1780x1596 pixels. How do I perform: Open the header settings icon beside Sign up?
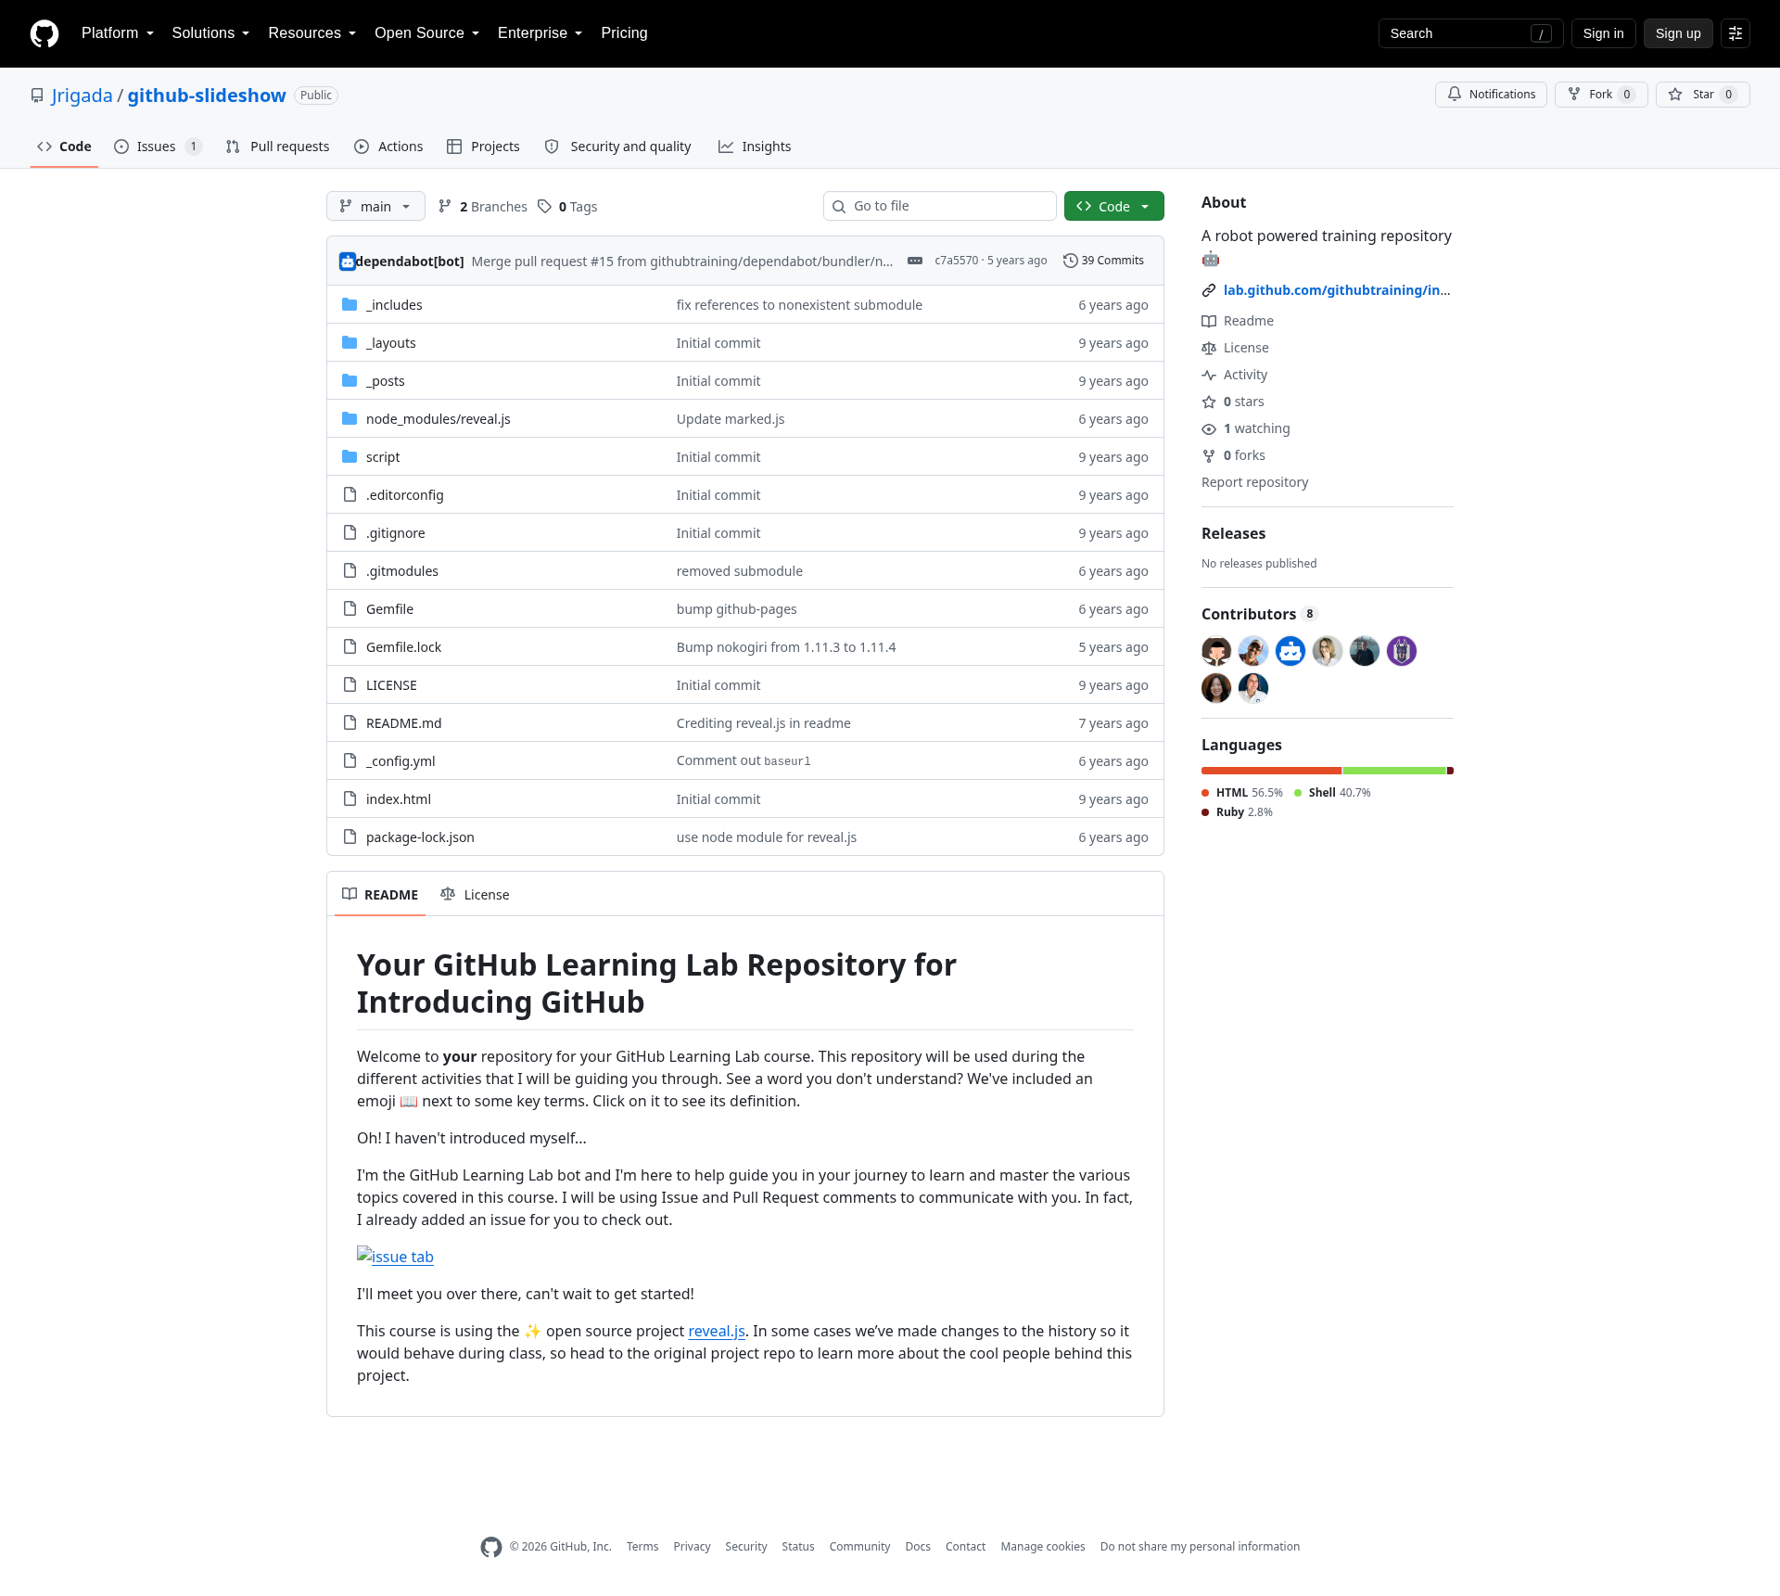click(x=1735, y=33)
